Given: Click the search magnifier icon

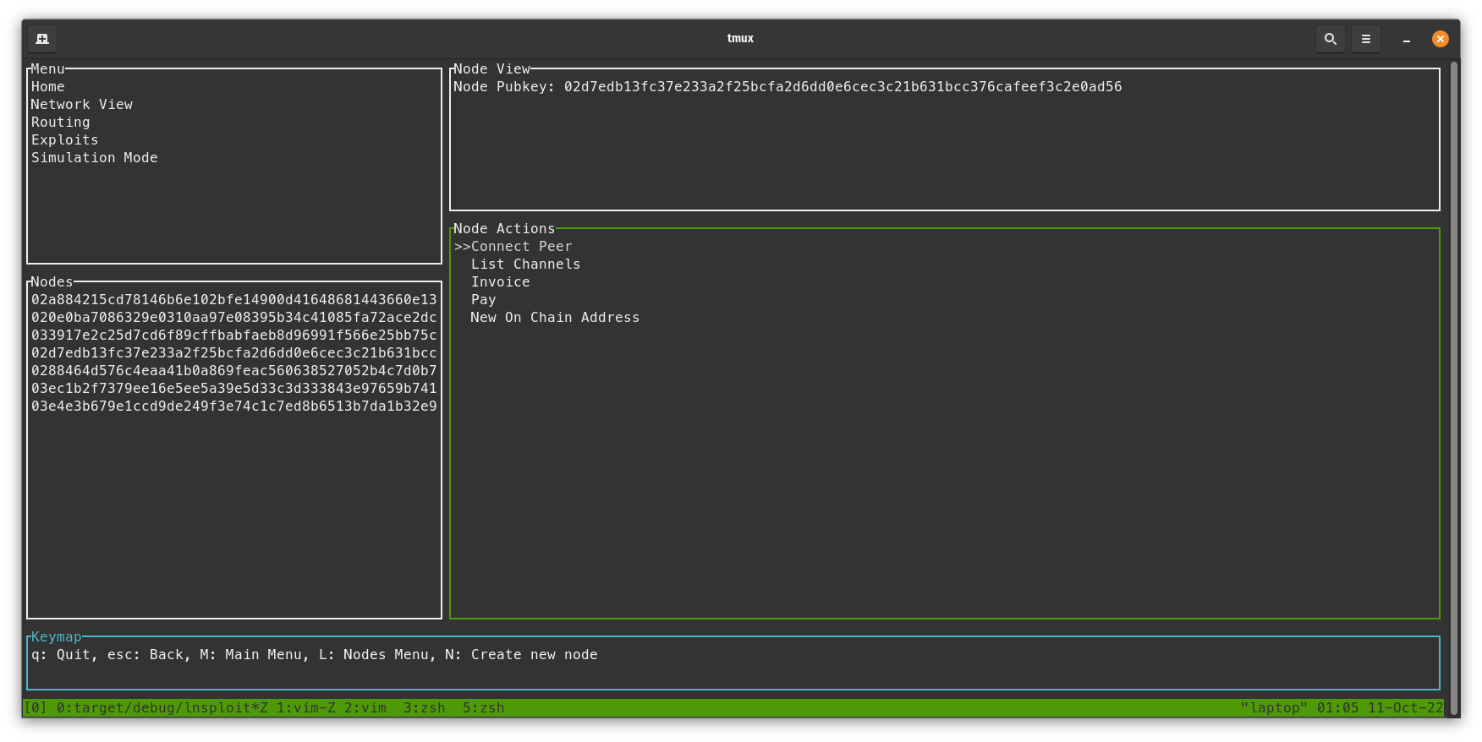Looking at the screenshot, I should (1331, 39).
